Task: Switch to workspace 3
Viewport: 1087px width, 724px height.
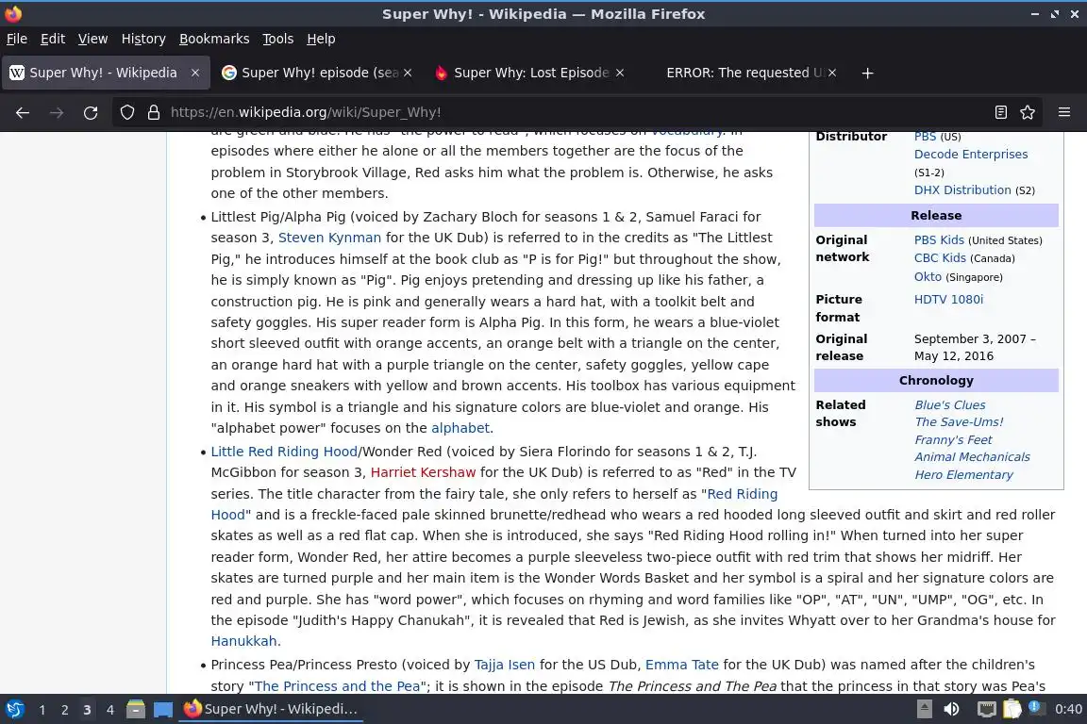Action: pyautogui.click(x=87, y=710)
